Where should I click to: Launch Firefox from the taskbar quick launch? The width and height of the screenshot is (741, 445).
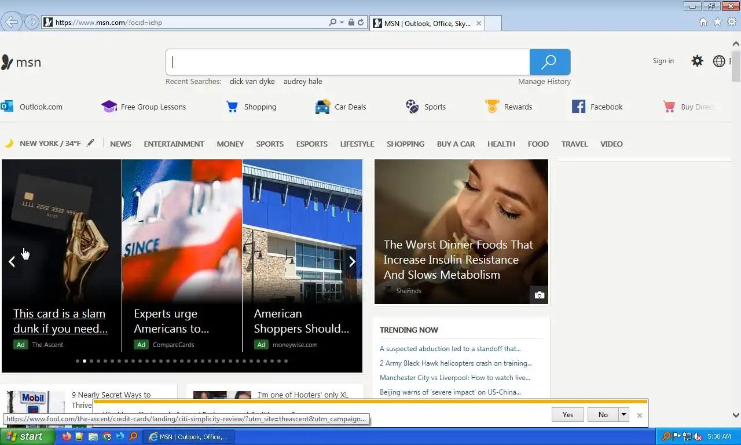point(66,436)
